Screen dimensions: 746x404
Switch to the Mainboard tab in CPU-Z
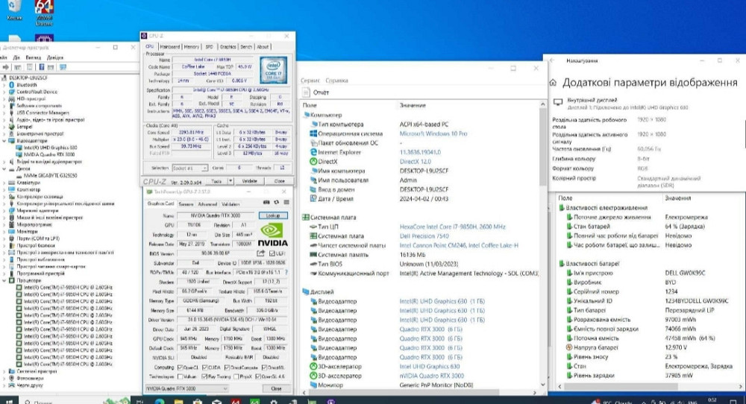pos(170,46)
